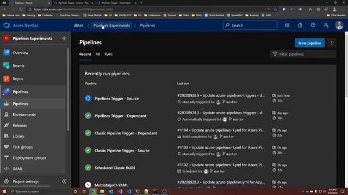Click the canceled status icon for MultiStageCI-YAML
The image size is (348, 195).
tap(88, 185)
